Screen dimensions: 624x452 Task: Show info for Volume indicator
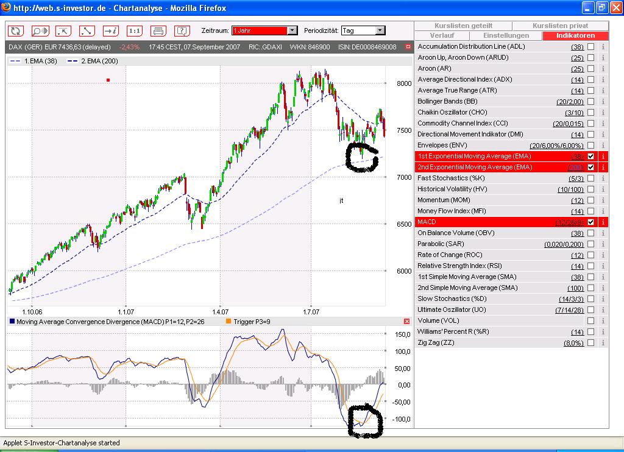point(603,320)
